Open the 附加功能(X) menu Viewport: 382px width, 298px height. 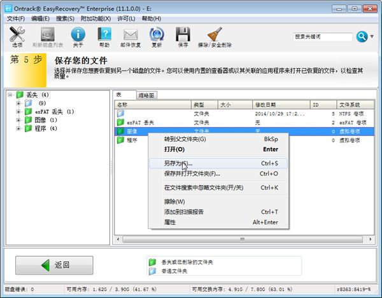point(95,18)
